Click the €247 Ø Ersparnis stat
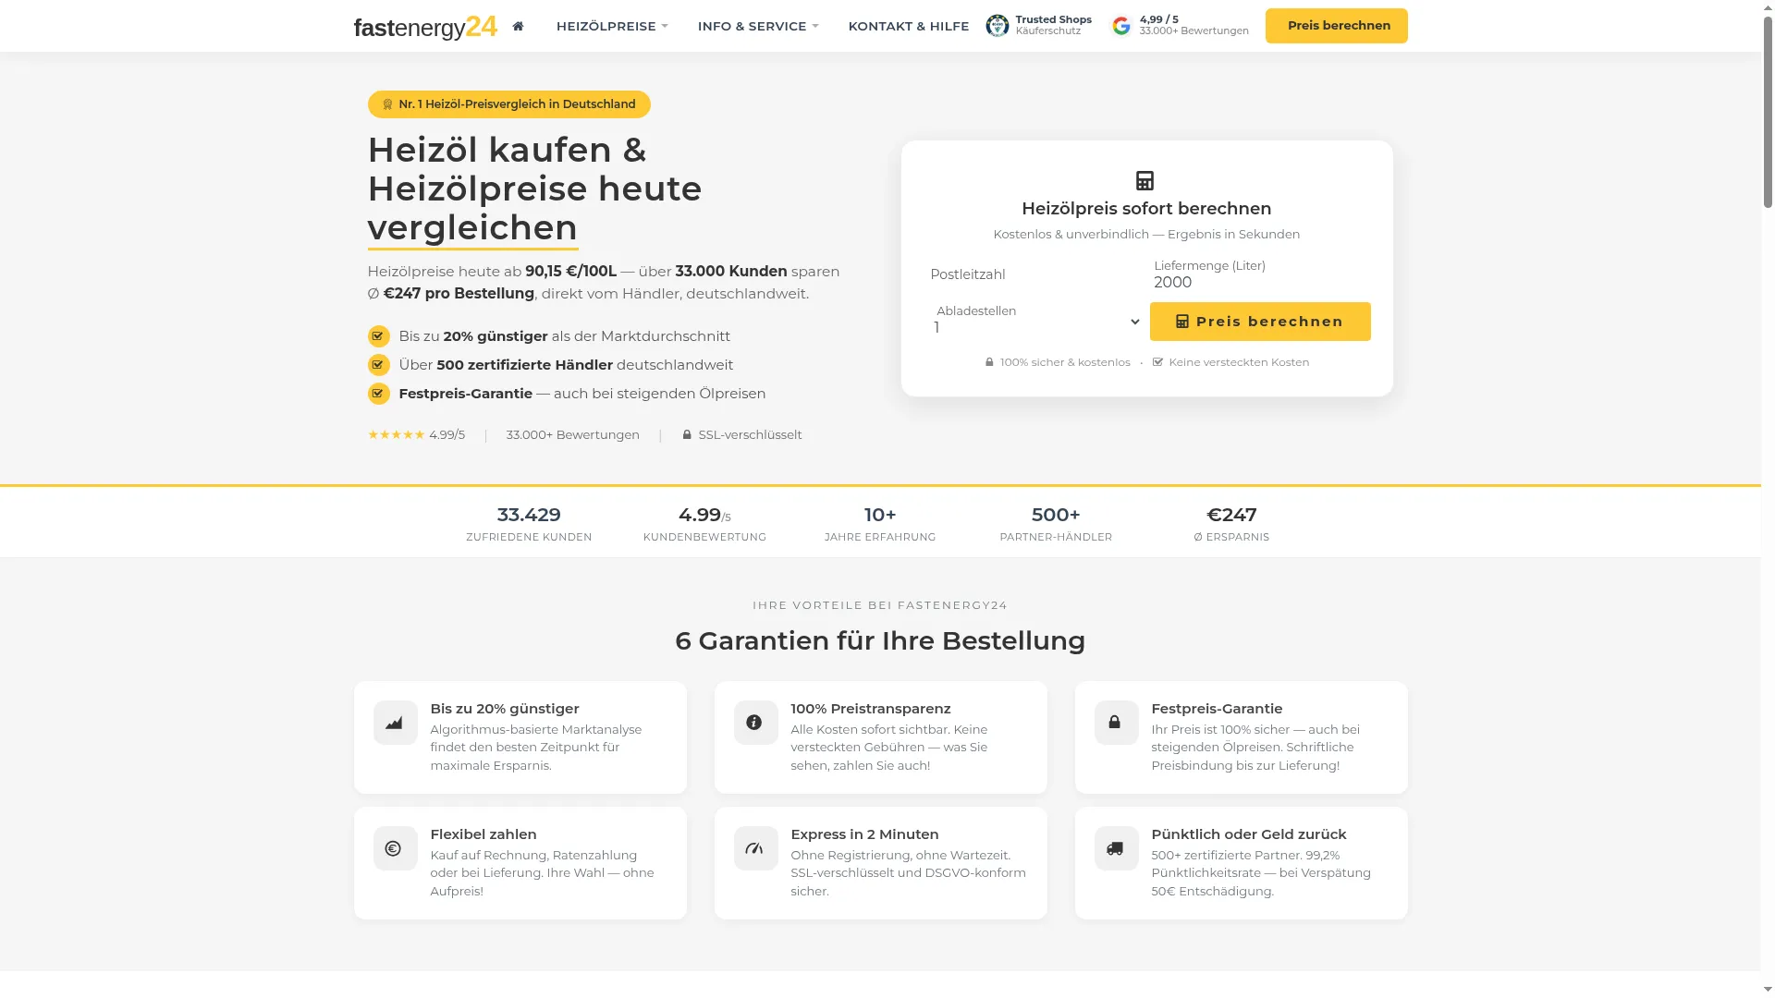This screenshot has width=1775, height=998. click(1231, 523)
